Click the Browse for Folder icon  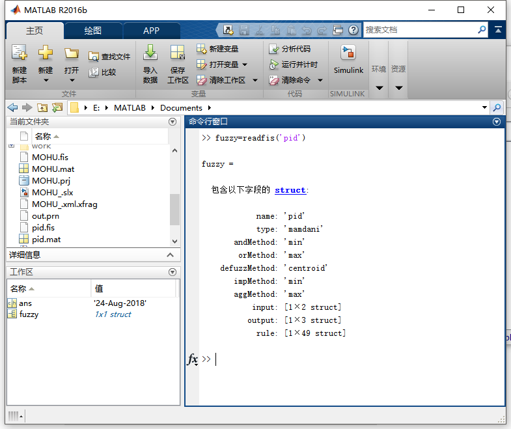click(x=57, y=107)
